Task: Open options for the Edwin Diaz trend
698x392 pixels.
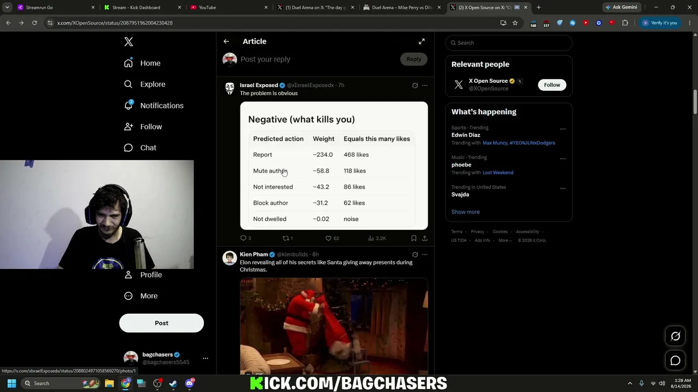Action: (563, 129)
